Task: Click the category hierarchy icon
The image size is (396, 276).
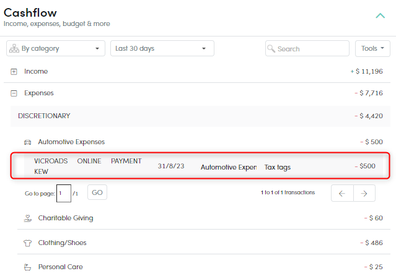Action: click(14, 48)
